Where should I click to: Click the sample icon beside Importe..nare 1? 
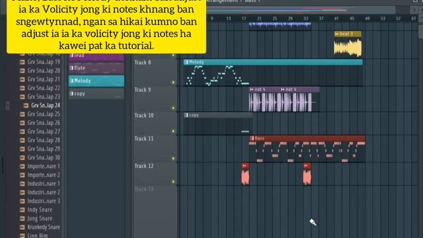coord(22,166)
